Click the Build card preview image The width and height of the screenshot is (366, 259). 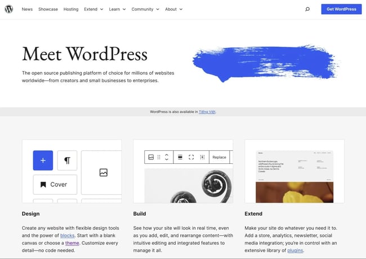click(183, 171)
